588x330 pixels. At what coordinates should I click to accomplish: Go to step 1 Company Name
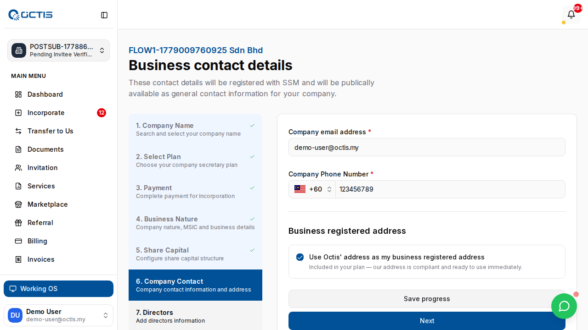tap(195, 129)
